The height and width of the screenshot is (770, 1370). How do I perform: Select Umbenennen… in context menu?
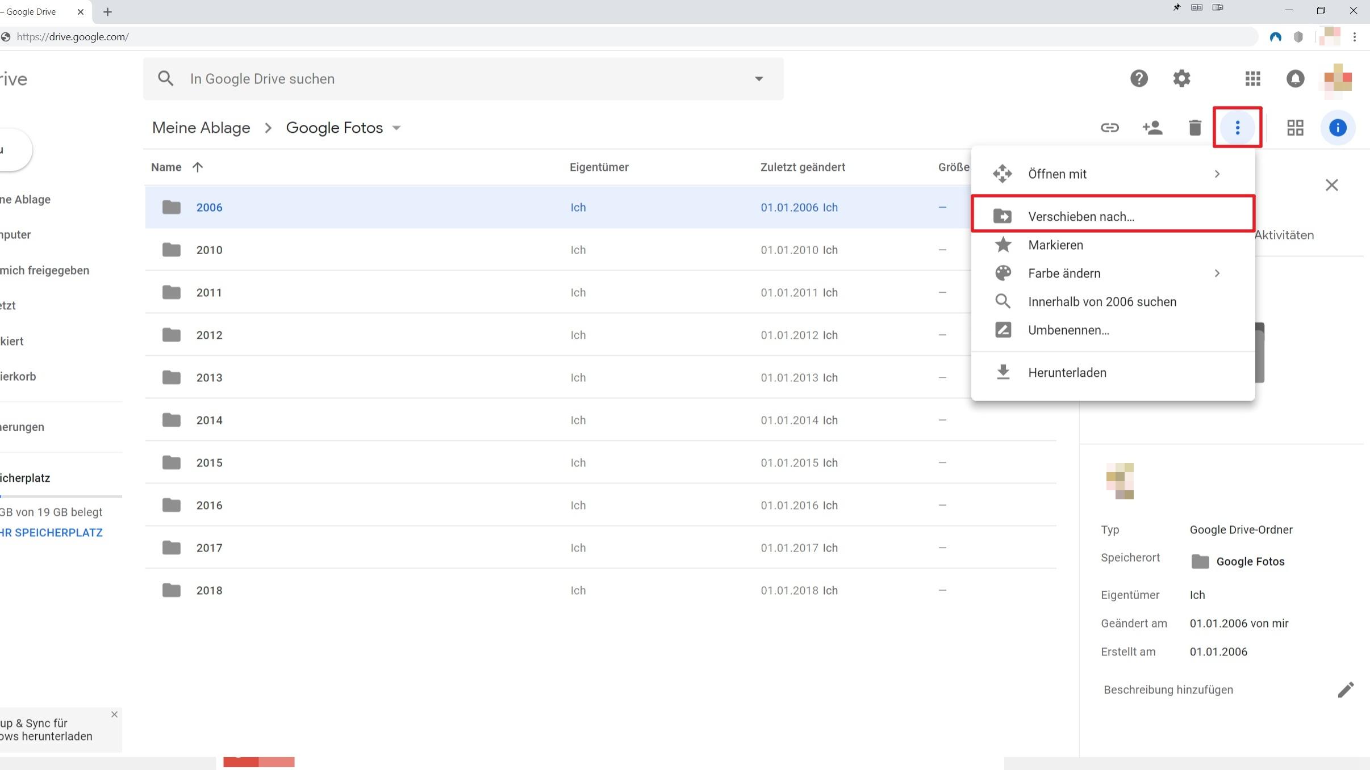tap(1068, 330)
